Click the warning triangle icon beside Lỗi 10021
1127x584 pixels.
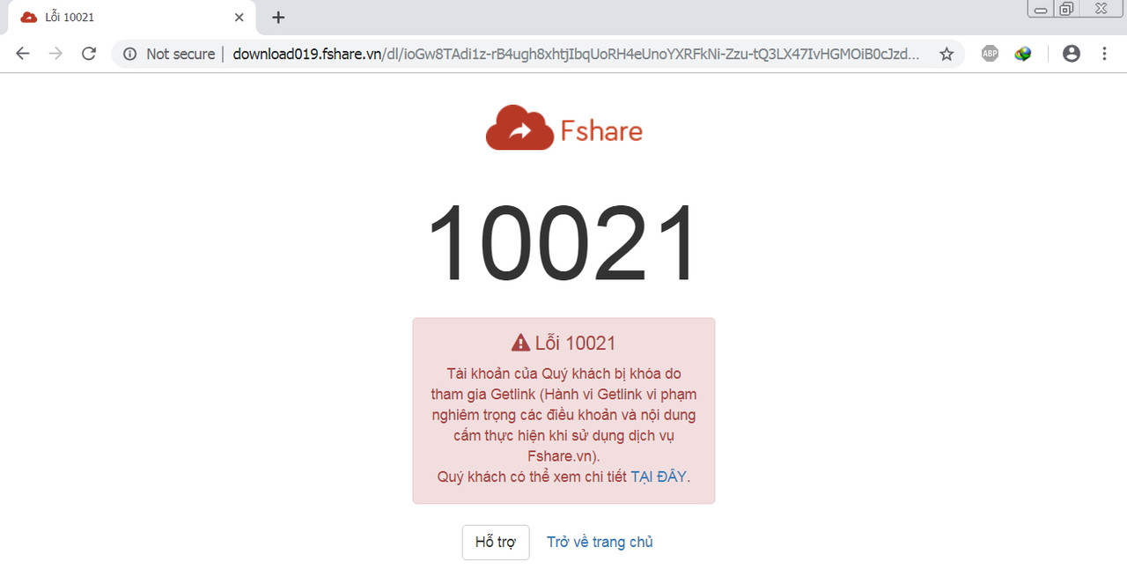click(x=520, y=343)
